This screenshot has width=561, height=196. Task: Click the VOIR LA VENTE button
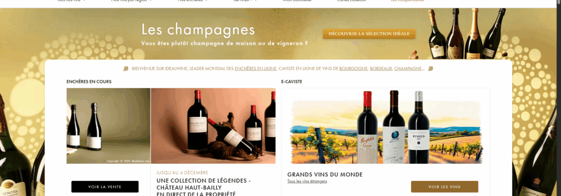tap(105, 187)
